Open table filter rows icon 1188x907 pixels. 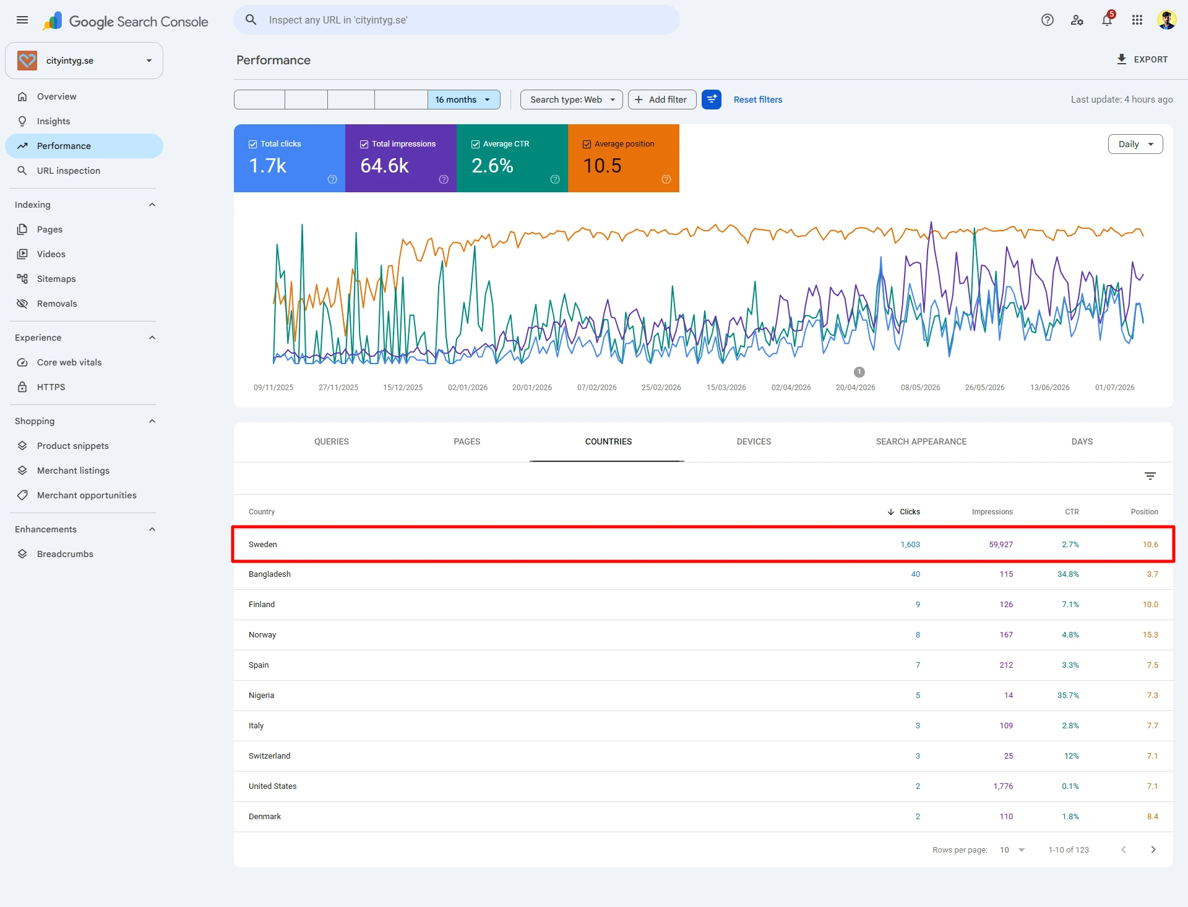pyautogui.click(x=1150, y=476)
